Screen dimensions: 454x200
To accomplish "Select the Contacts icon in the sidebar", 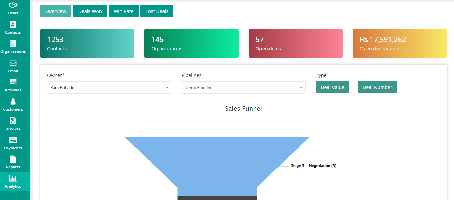I will coord(13,27).
